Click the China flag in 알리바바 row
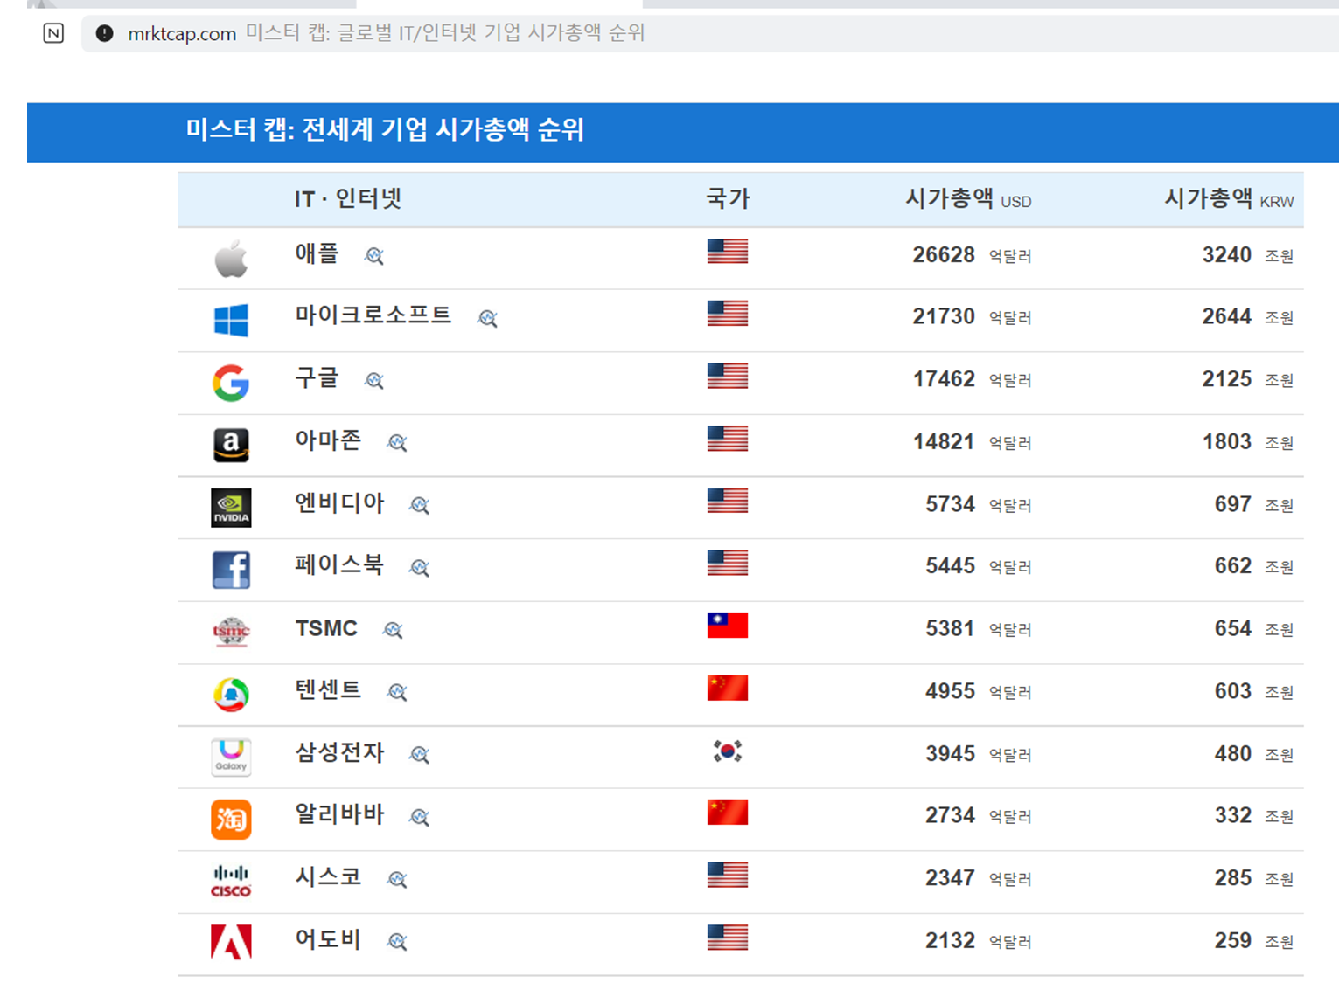The image size is (1339, 983). 728,813
